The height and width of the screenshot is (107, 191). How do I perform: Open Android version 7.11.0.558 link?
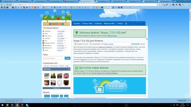point(60,38)
